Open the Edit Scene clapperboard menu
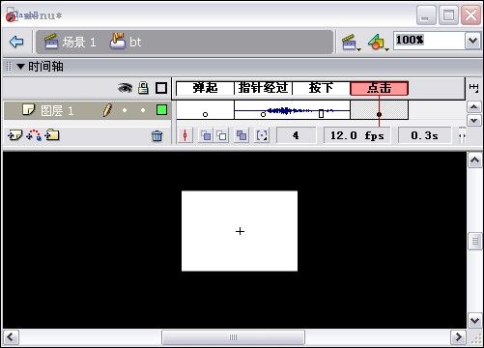Image resolution: width=484 pixels, height=348 pixels. pyautogui.click(x=351, y=43)
